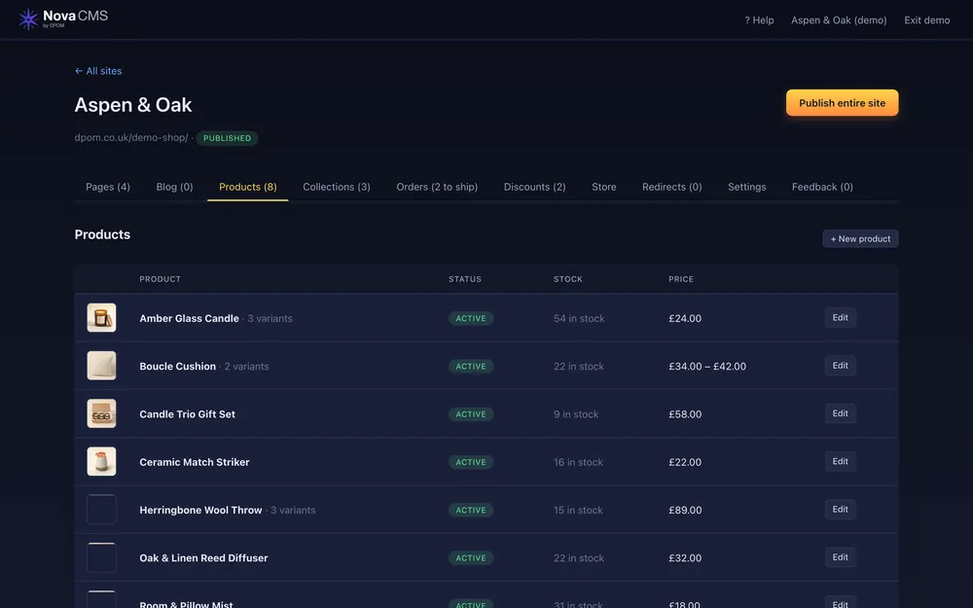Switch to the Blog (0) tab

[174, 187]
